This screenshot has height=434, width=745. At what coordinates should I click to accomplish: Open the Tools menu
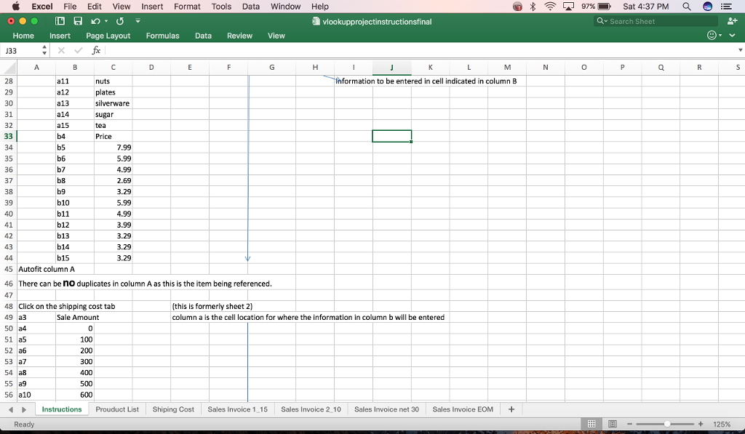(221, 7)
